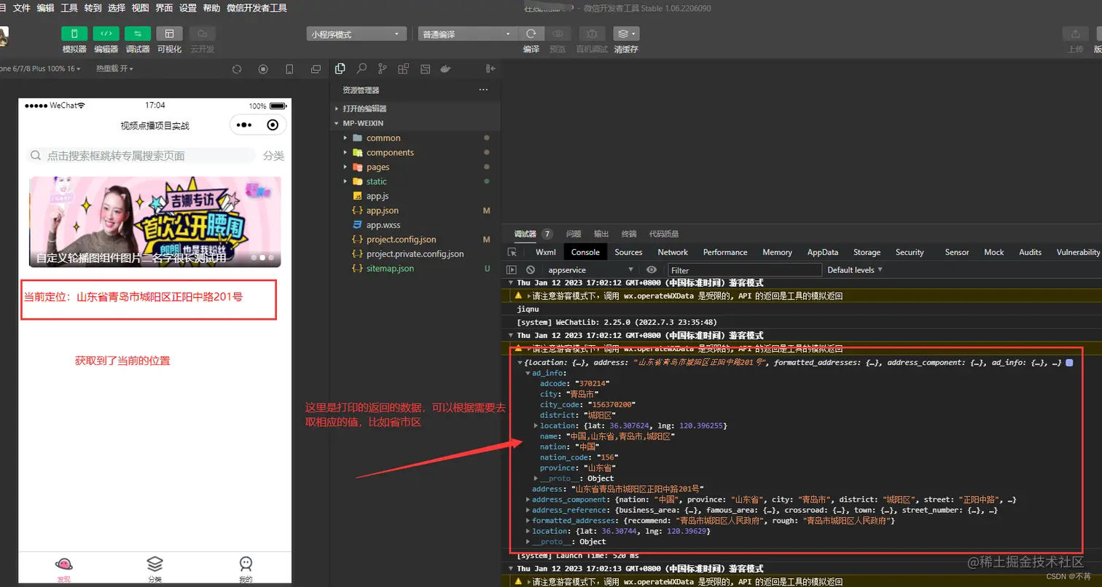Switch to the Network devtools tab
Image resolution: width=1102 pixels, height=587 pixels.
coord(673,252)
